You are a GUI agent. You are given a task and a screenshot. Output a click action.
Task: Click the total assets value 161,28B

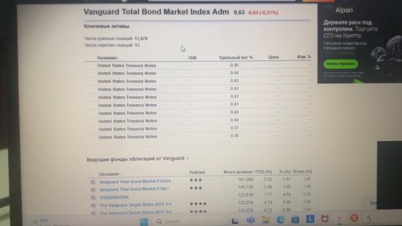point(246,180)
